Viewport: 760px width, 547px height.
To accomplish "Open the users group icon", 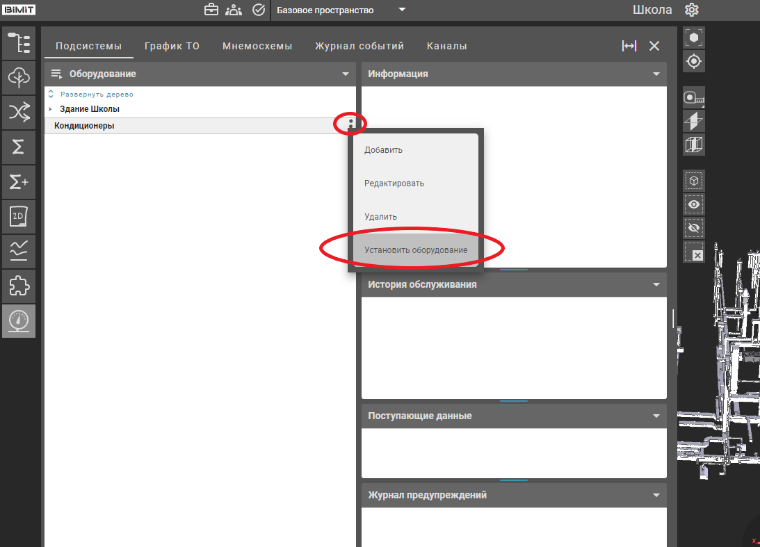I will point(234,10).
